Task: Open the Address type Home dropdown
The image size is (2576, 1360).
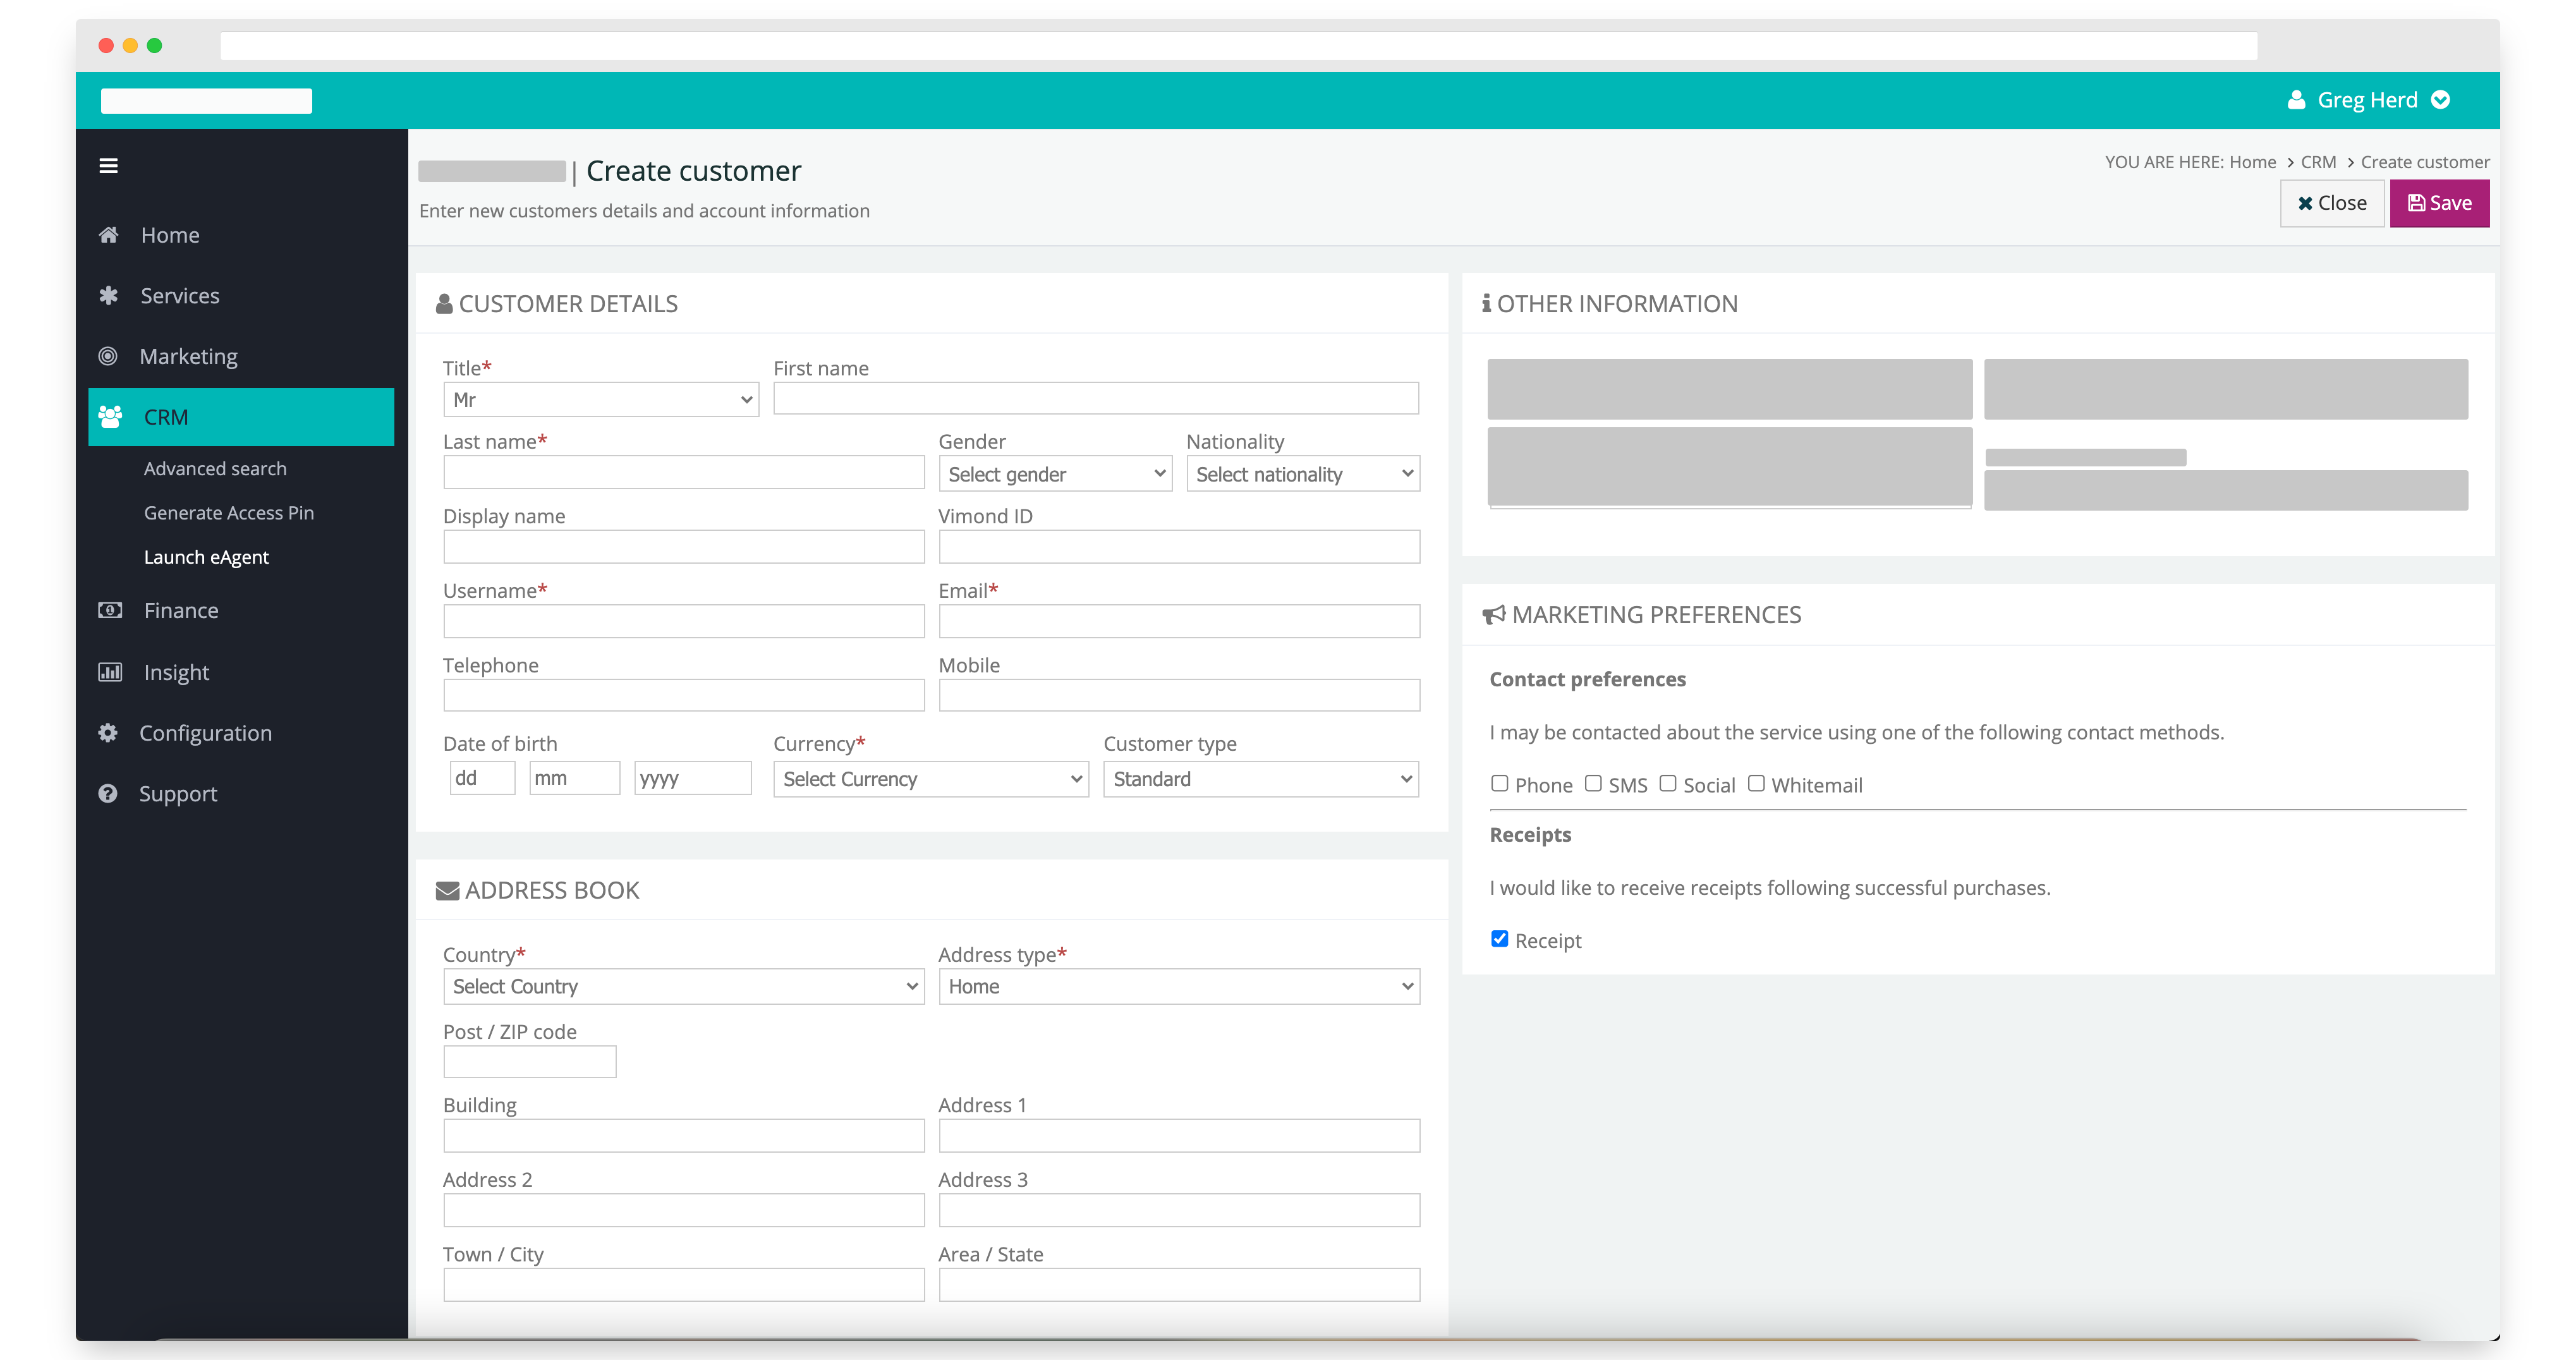Action: [x=1179, y=987]
